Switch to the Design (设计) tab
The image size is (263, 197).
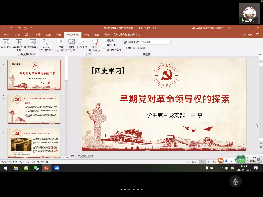click(x=38, y=35)
